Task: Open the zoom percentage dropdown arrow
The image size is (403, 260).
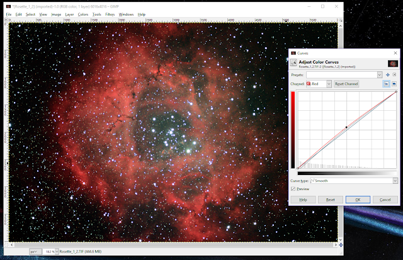Action: pos(57,252)
